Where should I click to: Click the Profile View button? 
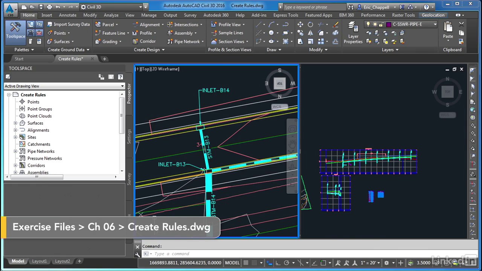(x=228, y=24)
